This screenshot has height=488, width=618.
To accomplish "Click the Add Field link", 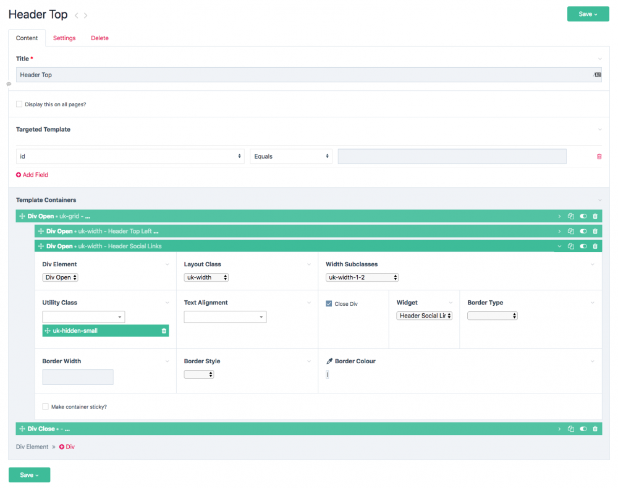I will pyautogui.click(x=32, y=175).
